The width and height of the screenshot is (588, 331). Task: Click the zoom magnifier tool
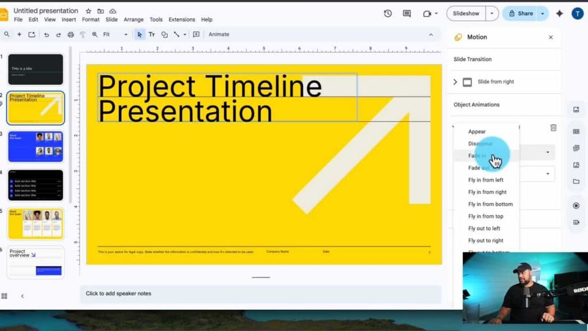point(95,34)
